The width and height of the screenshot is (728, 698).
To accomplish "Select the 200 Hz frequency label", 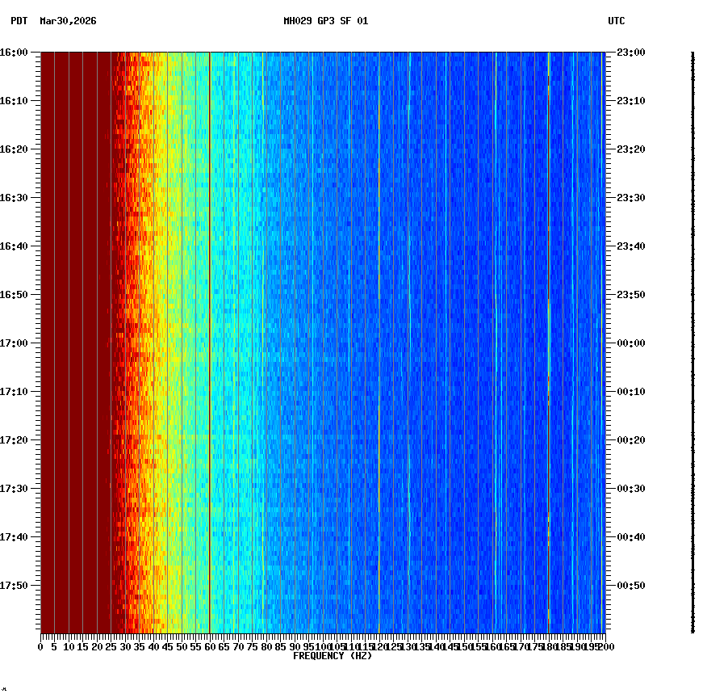I will tap(605, 646).
